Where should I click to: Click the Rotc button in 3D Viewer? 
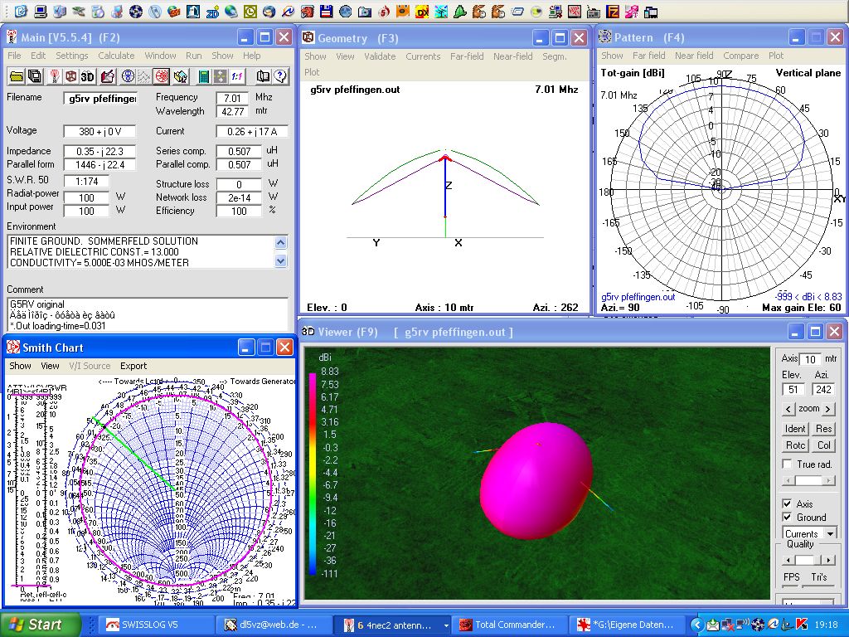coord(795,445)
